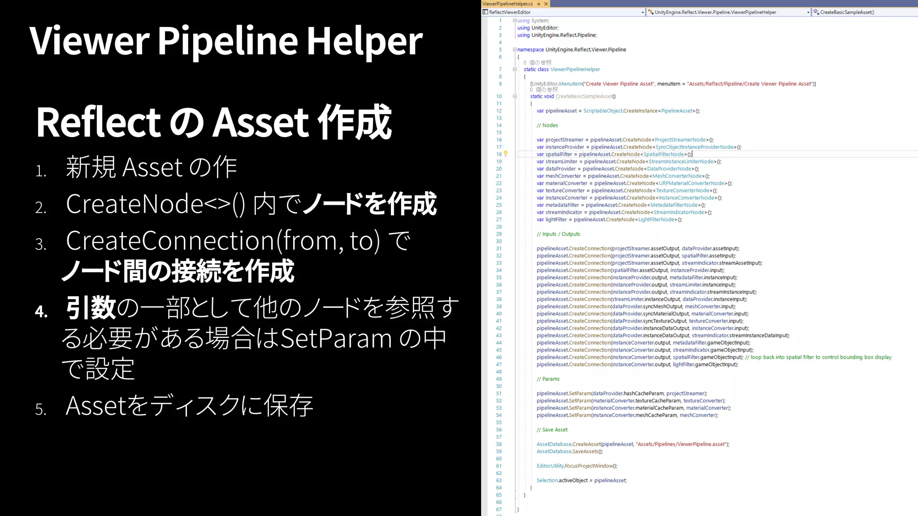Screen dimensions: 918x516
Task: Open the ReflectViewerEditor project dropdown
Action: point(563,12)
